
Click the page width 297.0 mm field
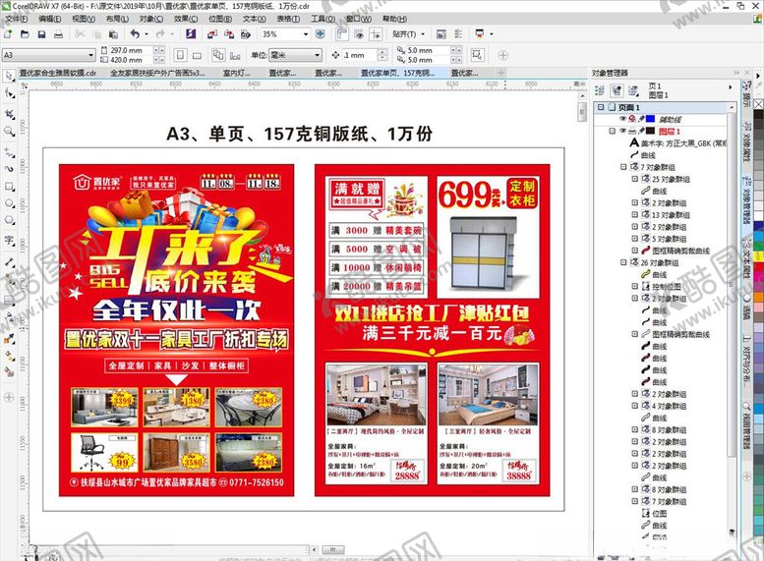[x=131, y=50]
